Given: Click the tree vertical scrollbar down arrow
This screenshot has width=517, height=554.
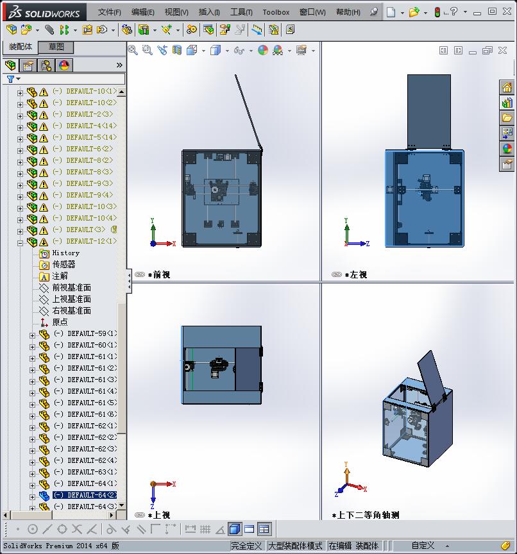Looking at the screenshot, I should coord(121,505).
